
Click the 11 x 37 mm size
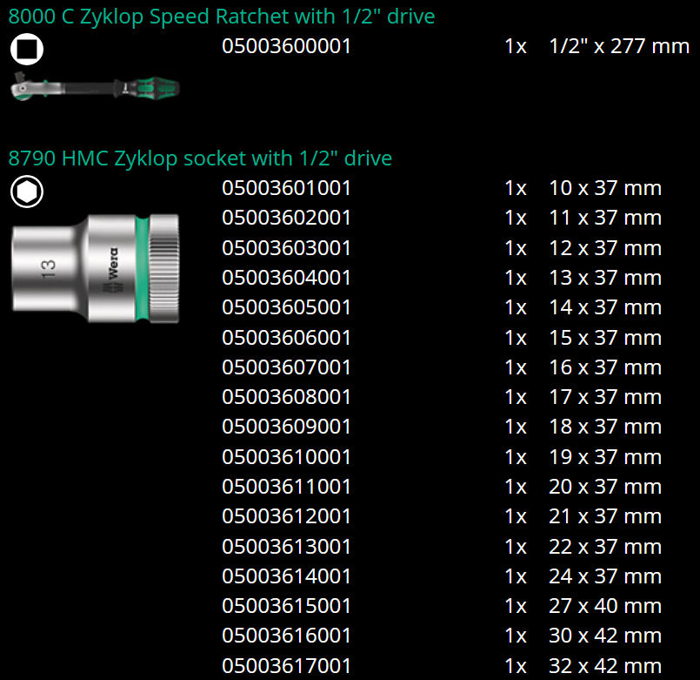tap(605, 219)
